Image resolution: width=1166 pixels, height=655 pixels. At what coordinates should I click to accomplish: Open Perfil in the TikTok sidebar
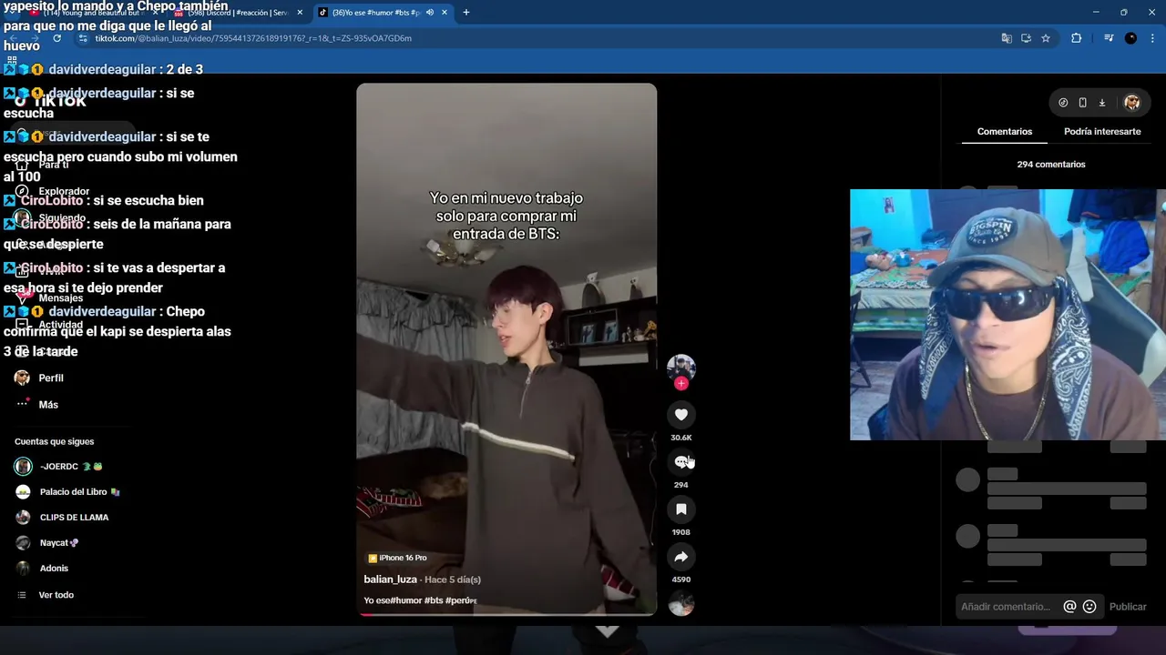[39, 378]
